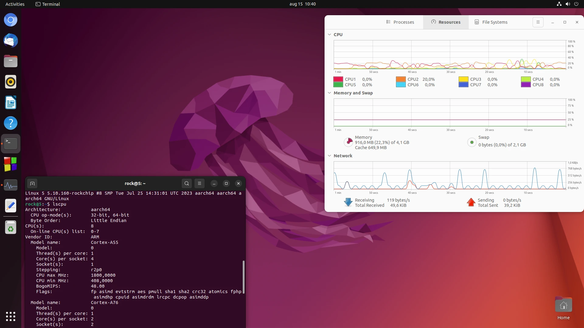Open the Trash from the dock

11,227
